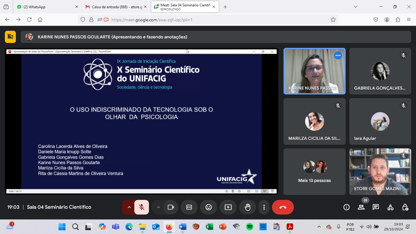Click the raise hand icon
Image resolution: width=416 pixels, height=234 pixels.
[x=248, y=207]
